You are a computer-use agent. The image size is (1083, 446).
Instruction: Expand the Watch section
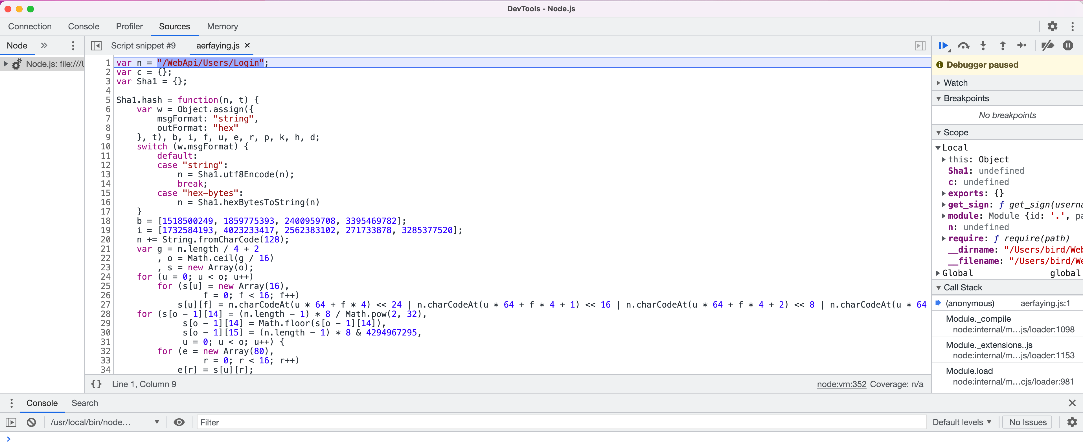coord(955,83)
